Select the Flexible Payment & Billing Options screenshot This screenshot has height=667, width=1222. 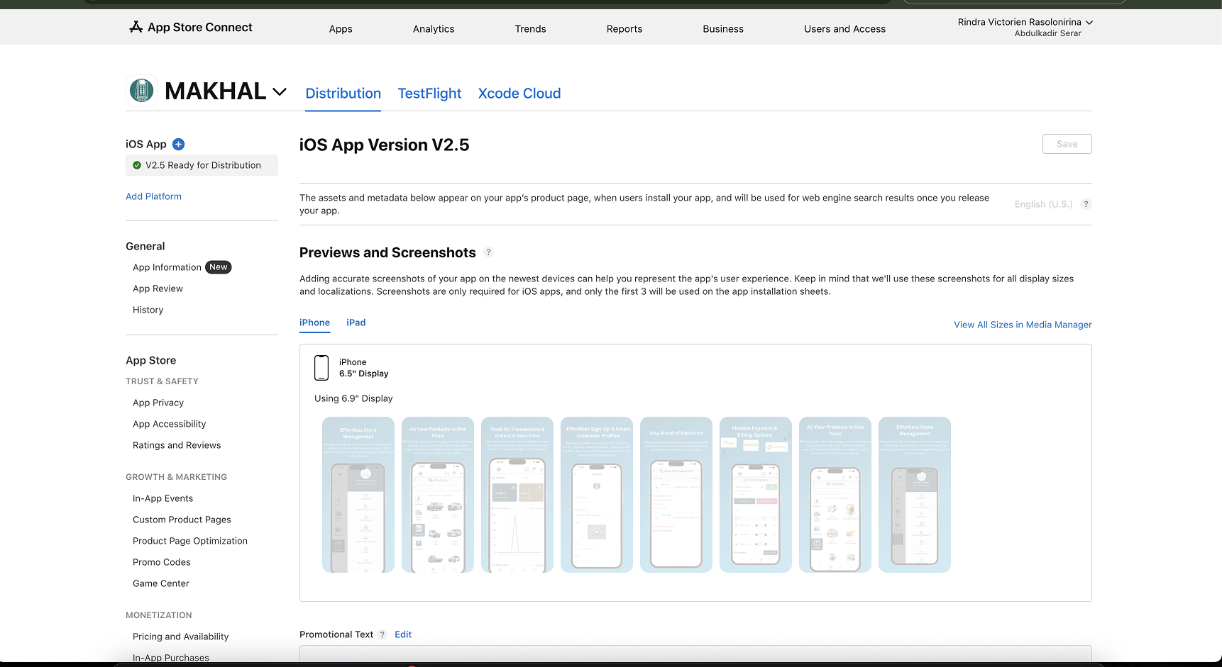click(756, 495)
